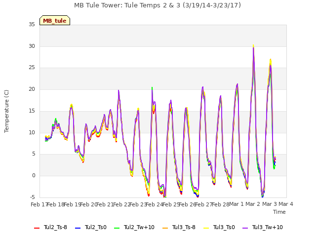The image size is (316, 237).
Task: Click the 0 y-axis tick label
Action: [x=34, y=176]
